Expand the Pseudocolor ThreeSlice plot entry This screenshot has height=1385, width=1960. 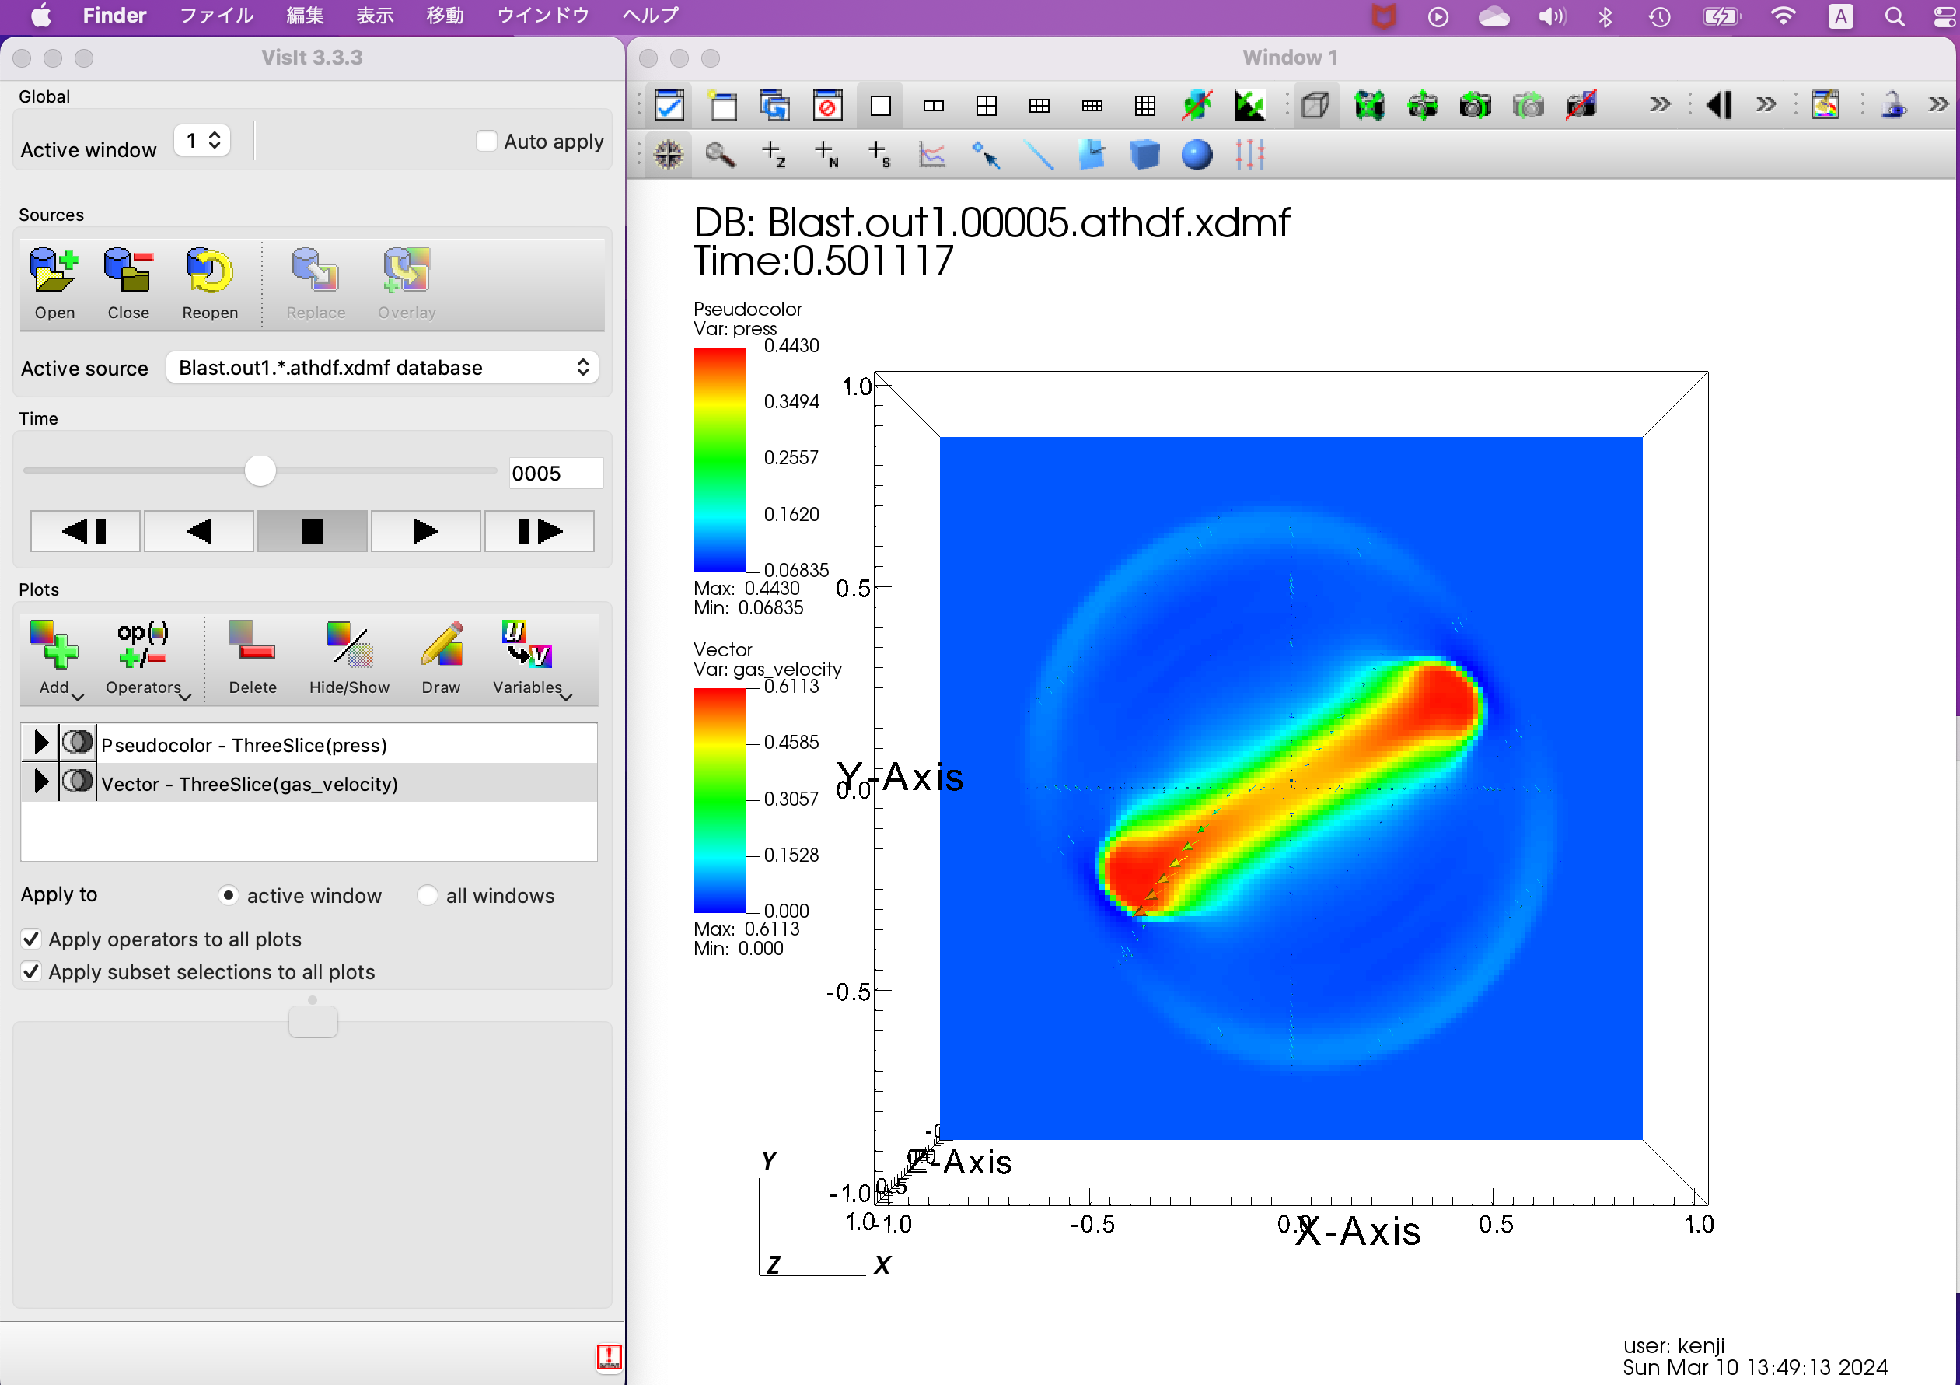(40, 743)
